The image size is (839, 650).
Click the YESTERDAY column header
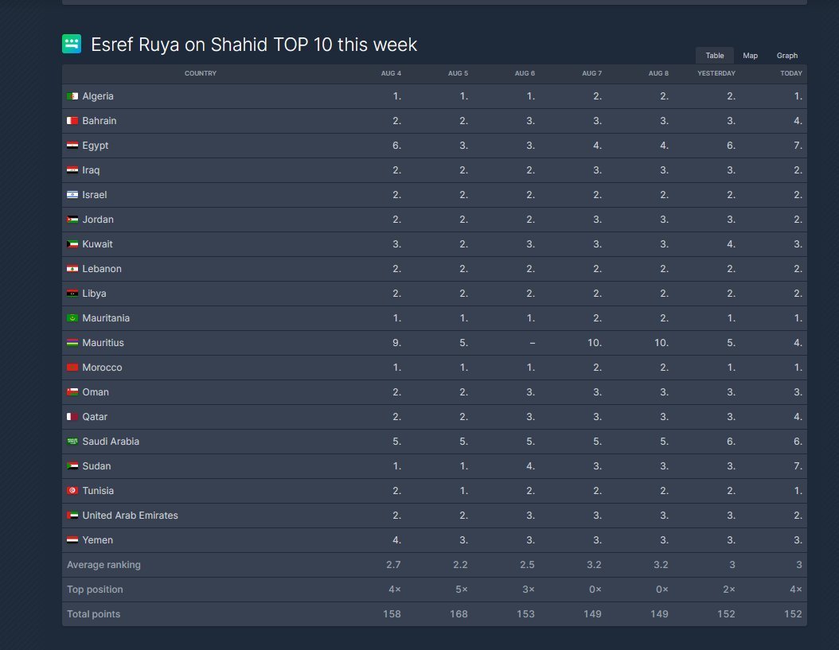pyautogui.click(x=716, y=74)
